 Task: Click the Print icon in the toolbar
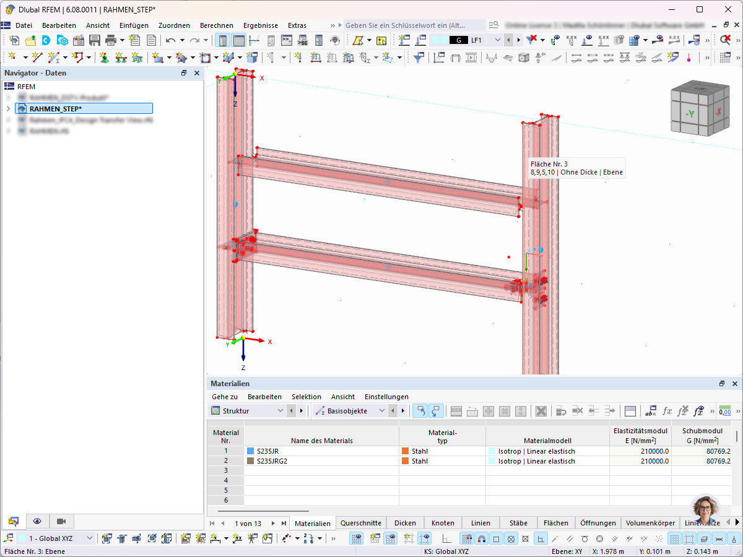(x=110, y=39)
